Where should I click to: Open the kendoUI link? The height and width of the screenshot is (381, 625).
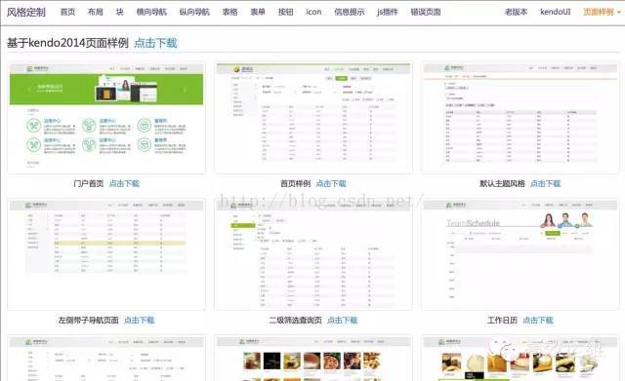pos(556,12)
